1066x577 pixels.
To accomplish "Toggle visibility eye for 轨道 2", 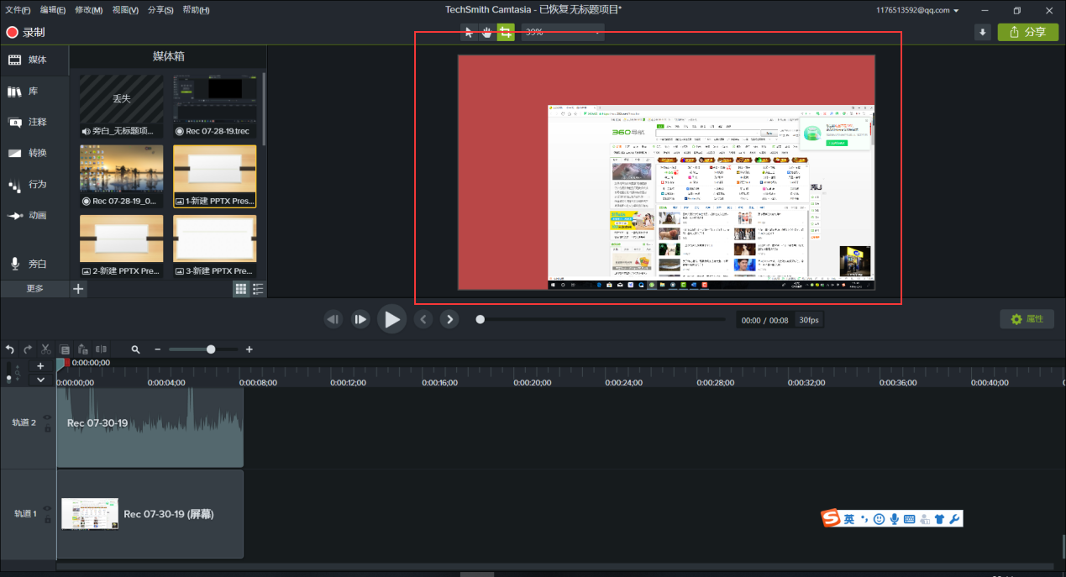I will pos(47,417).
